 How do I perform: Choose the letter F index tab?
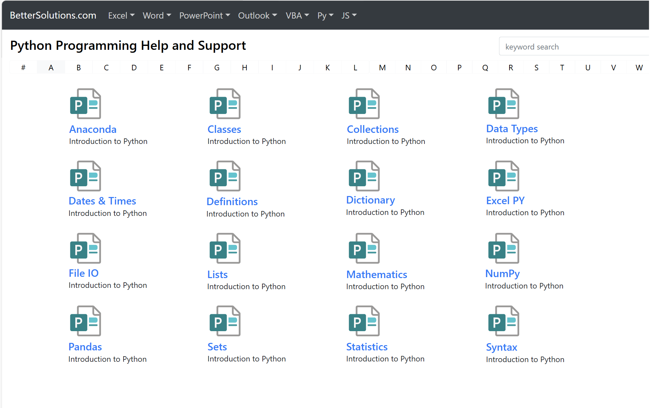(x=189, y=67)
